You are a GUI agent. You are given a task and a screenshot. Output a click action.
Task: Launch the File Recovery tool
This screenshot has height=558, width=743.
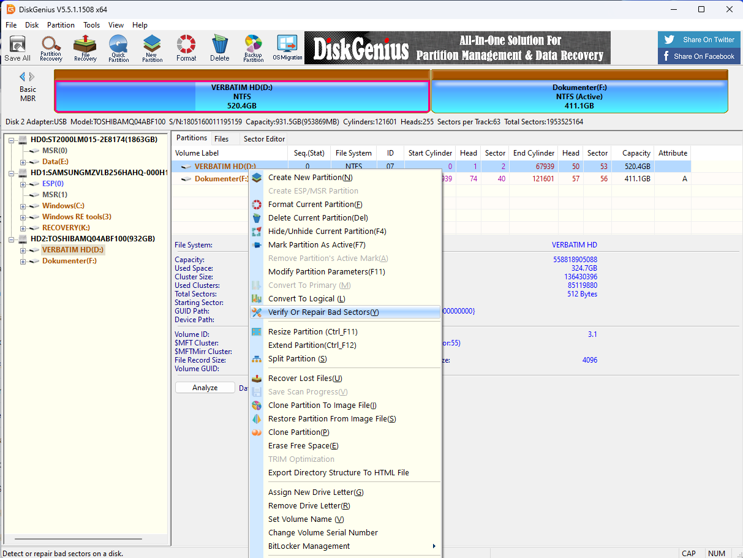pos(85,48)
